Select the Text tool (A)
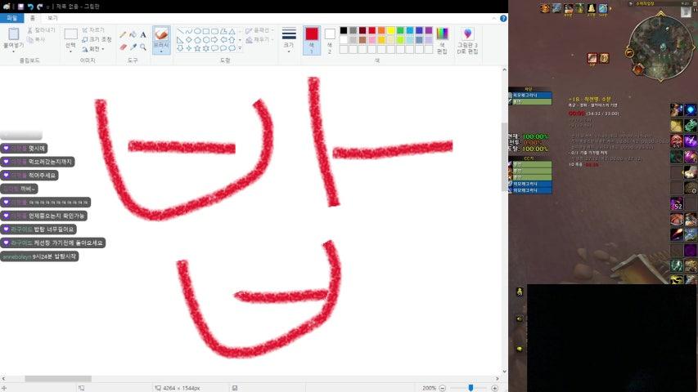The image size is (698, 392). pyautogui.click(x=143, y=34)
